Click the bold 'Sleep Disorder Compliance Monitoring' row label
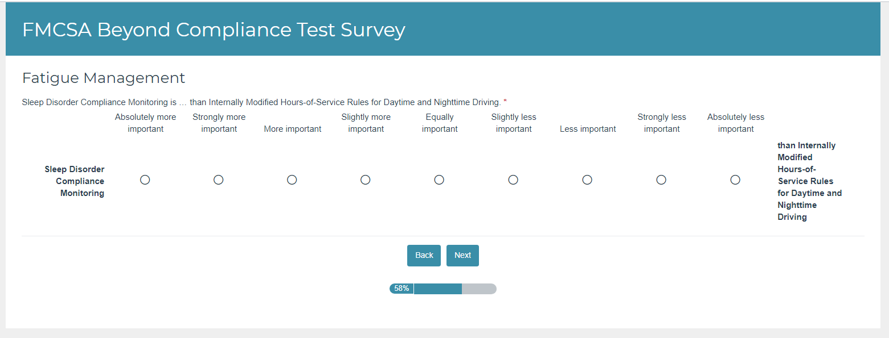The width and height of the screenshot is (889, 338). [x=75, y=181]
